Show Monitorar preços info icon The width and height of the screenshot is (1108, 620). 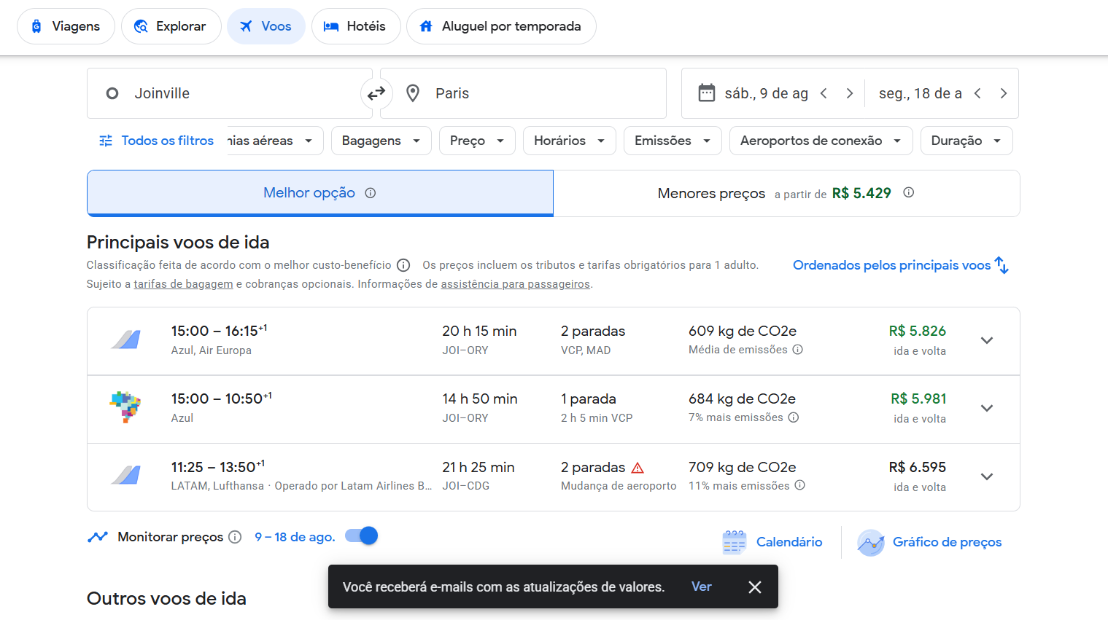click(235, 537)
